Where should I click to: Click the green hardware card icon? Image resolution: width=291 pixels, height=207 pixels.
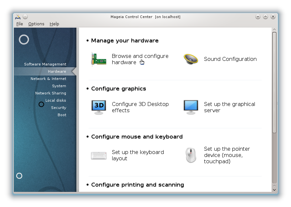pos(98,59)
